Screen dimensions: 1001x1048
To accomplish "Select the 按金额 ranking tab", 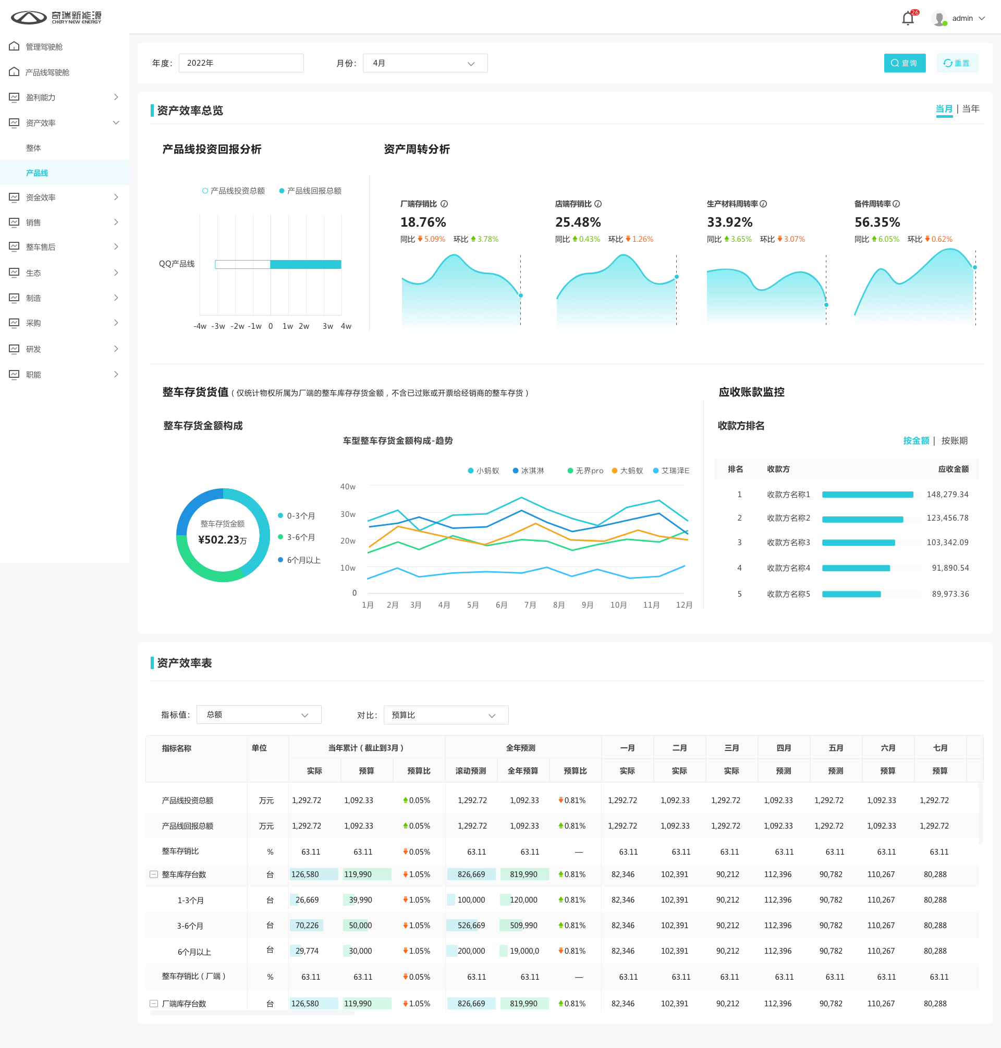I will click(916, 440).
